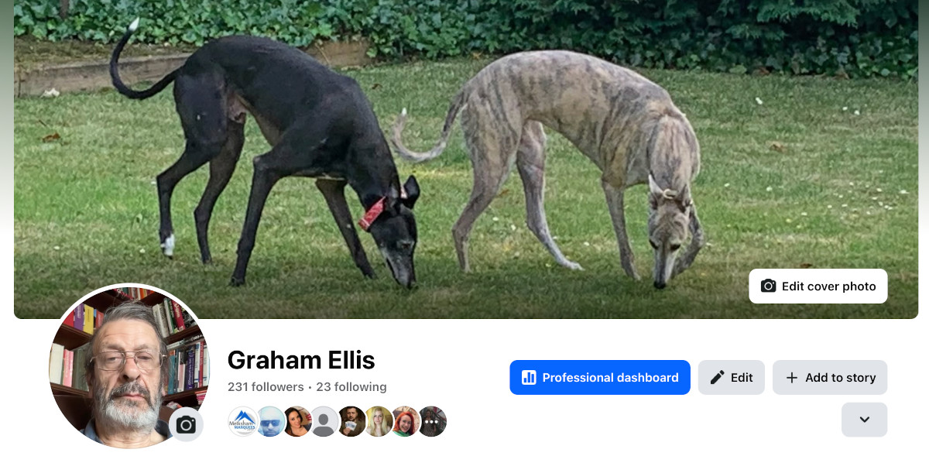Open the three dots avatar for more followers

click(x=433, y=422)
